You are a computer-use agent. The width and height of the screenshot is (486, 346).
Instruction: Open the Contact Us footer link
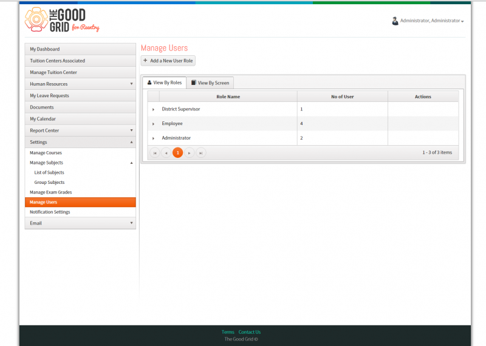pyautogui.click(x=250, y=332)
